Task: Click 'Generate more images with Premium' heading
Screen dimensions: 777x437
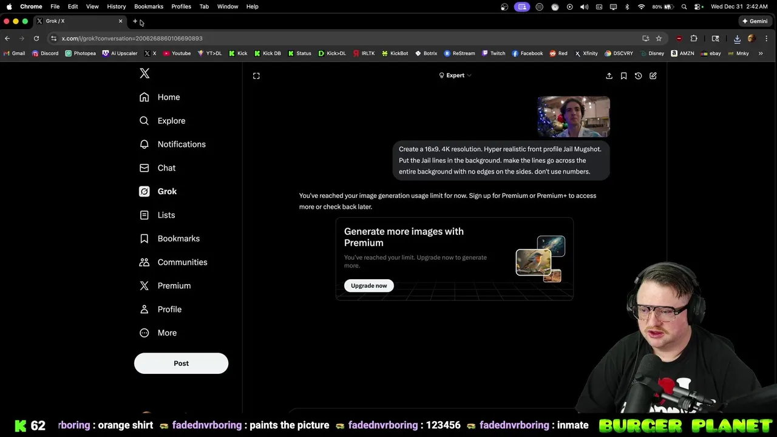Action: 404,237
